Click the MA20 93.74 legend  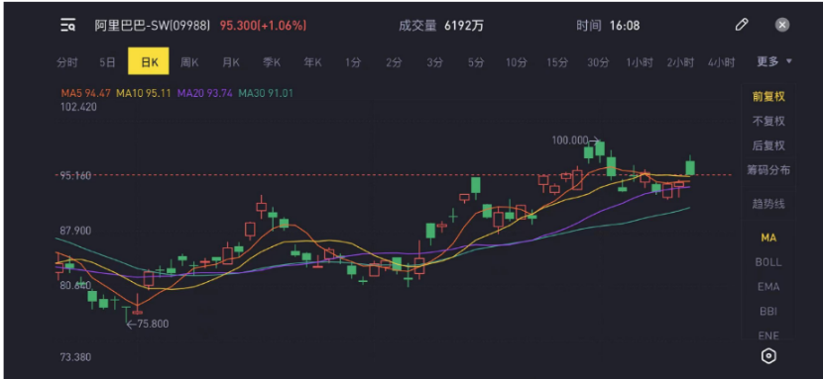point(205,94)
